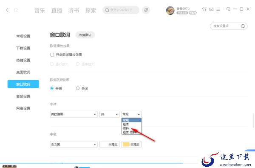Enable 开启歌词播放效果 checkbox
255x168 pixels.
click(x=52, y=55)
